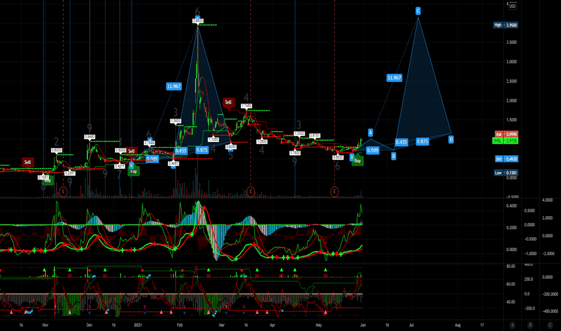Select point X beside the late-May Buy signal
The width and height of the screenshot is (561, 331).
point(352,157)
